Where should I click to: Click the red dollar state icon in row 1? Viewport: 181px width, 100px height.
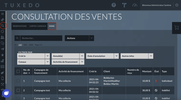[x=156, y=81]
